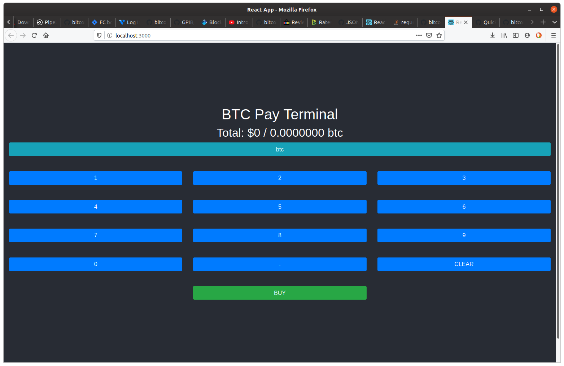Click the page vertical scrollbar

(x=558, y=191)
